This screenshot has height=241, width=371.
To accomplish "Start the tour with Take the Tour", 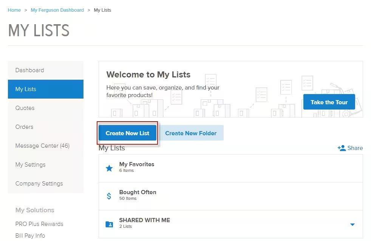I will pos(329,102).
